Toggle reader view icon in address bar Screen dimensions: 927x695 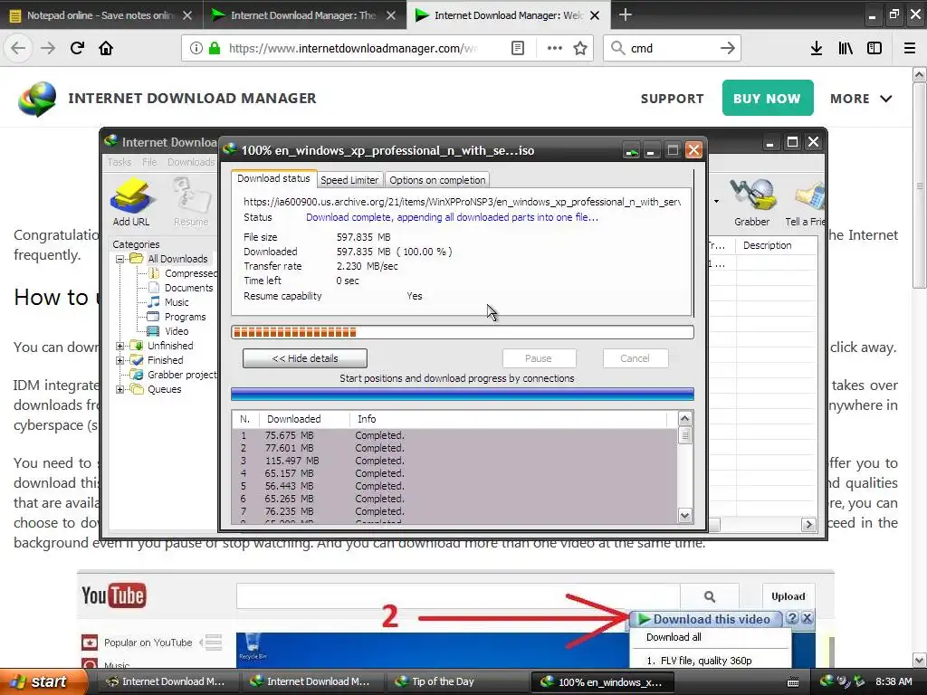click(x=517, y=48)
